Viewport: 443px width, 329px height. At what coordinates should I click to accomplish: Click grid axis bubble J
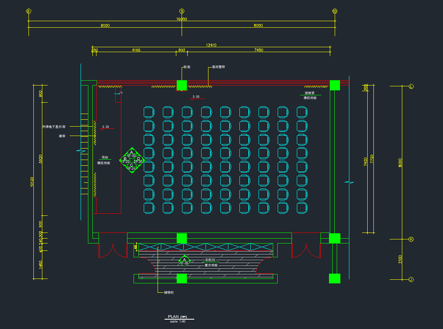click(x=411, y=279)
